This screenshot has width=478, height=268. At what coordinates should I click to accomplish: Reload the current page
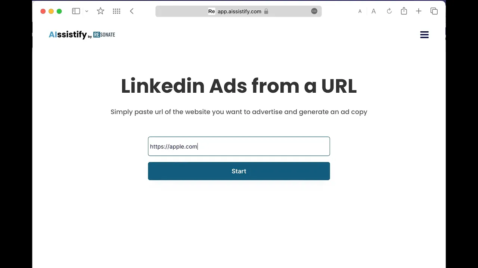pyautogui.click(x=389, y=11)
